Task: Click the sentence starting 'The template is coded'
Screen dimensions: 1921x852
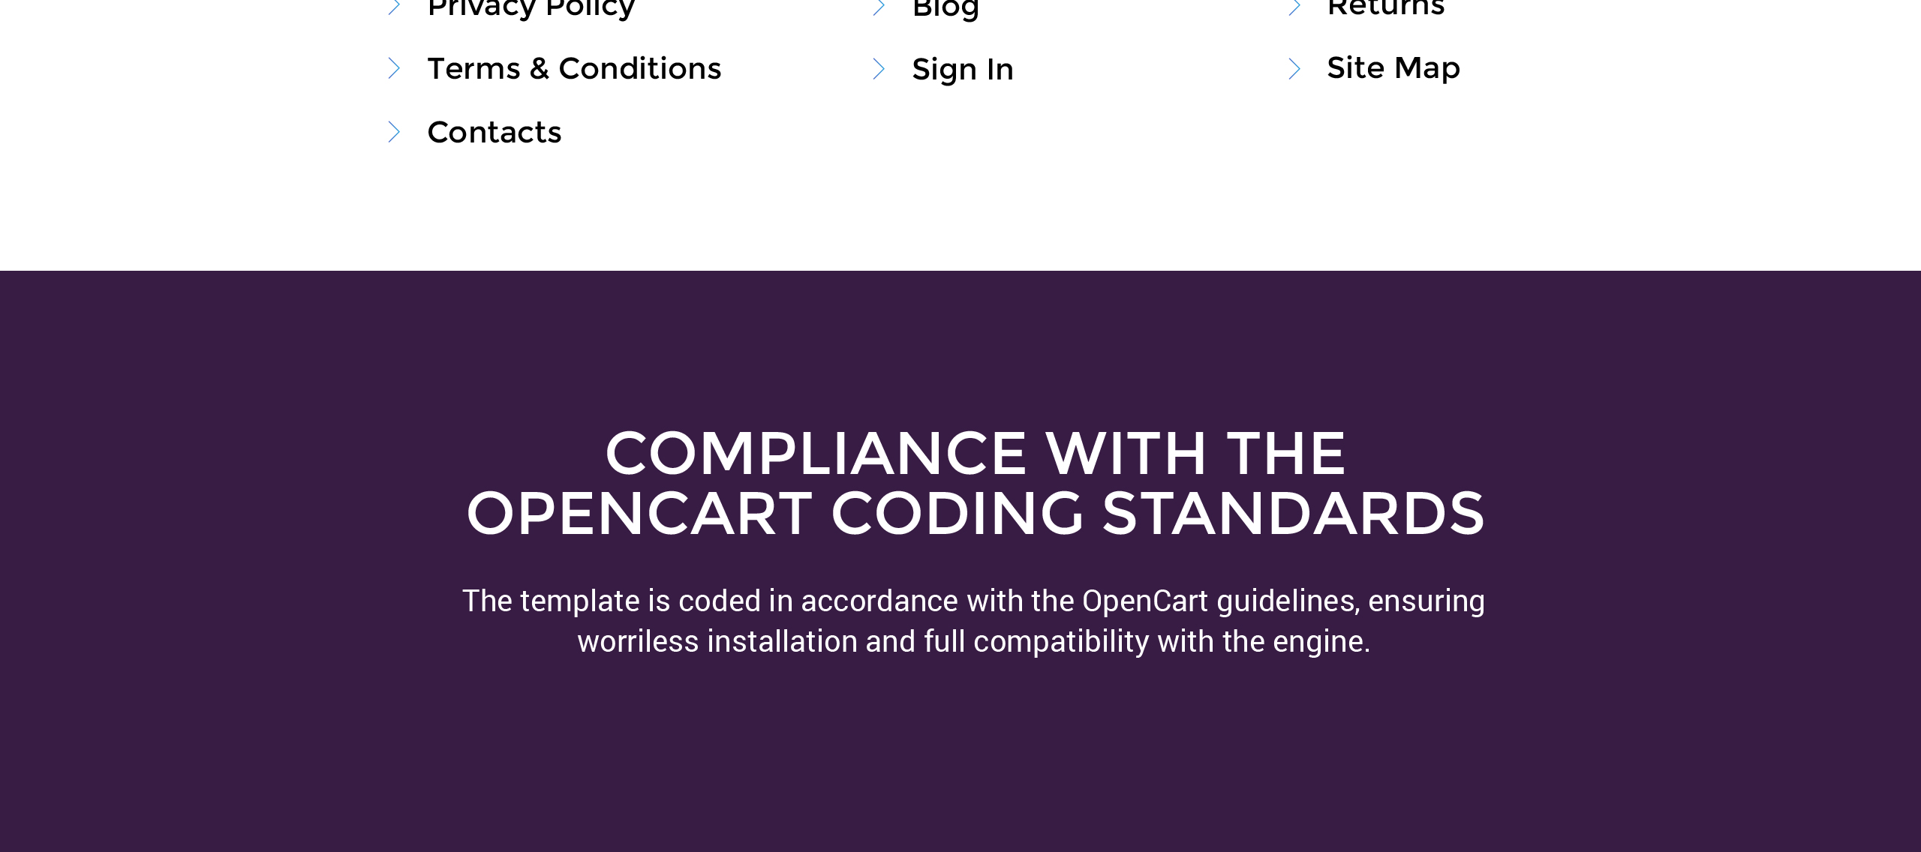Action: [x=973, y=601]
